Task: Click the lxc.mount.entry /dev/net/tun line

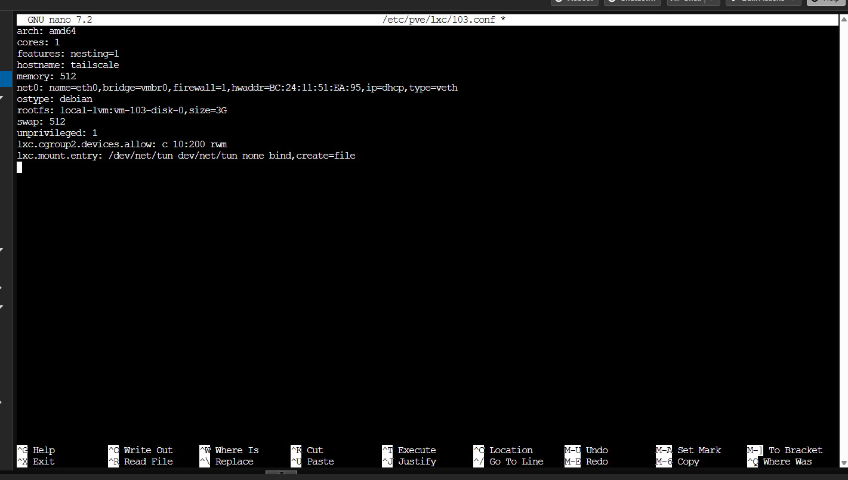Action: pos(186,156)
